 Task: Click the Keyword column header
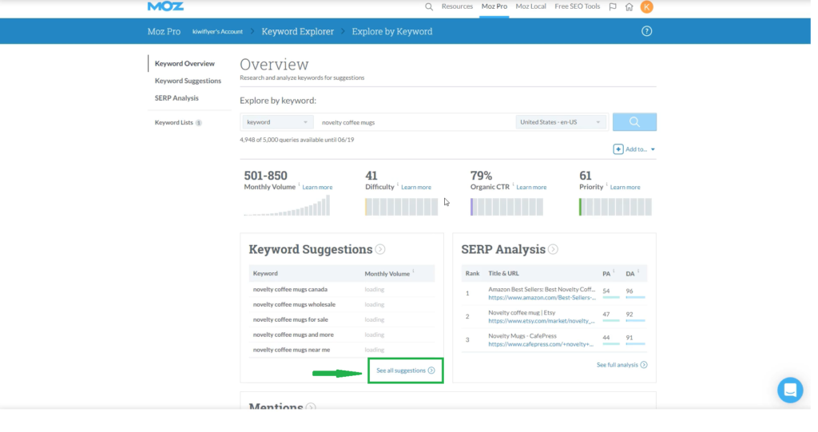265,273
